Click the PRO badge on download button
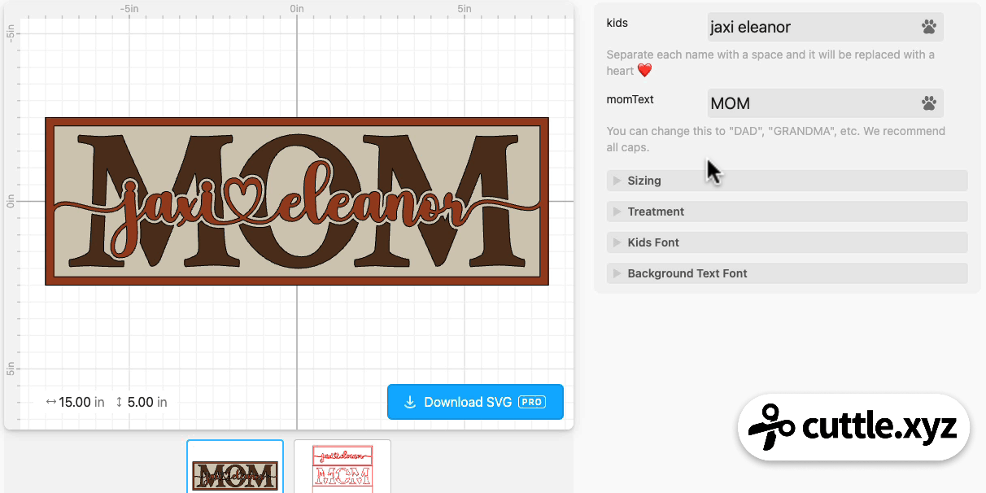The width and height of the screenshot is (986, 493). tap(532, 402)
